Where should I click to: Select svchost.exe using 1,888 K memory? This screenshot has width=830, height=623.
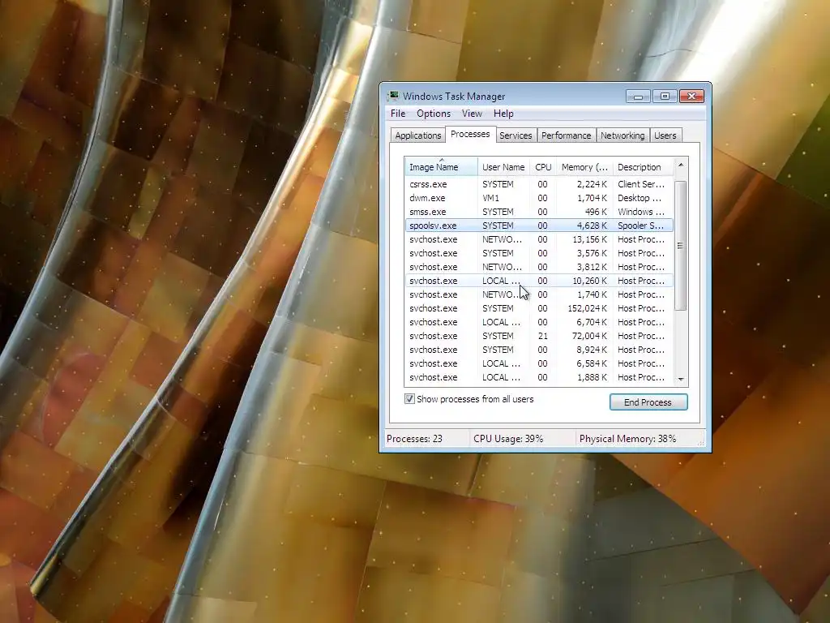[x=539, y=377]
